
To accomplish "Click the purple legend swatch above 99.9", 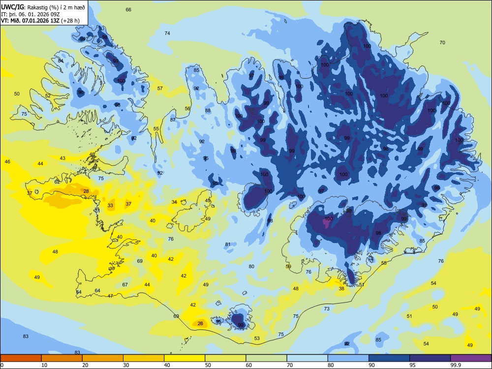I will [x=471, y=358].
